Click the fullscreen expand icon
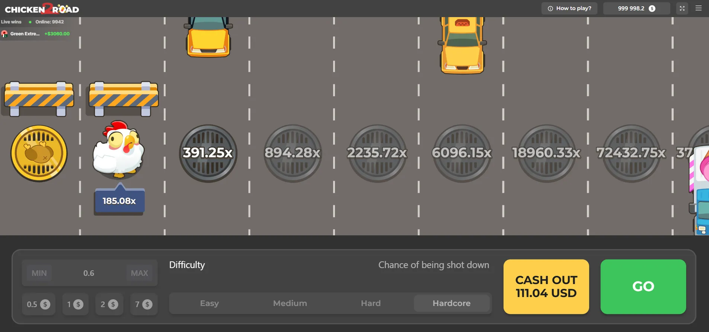The image size is (709, 332). 682,8
